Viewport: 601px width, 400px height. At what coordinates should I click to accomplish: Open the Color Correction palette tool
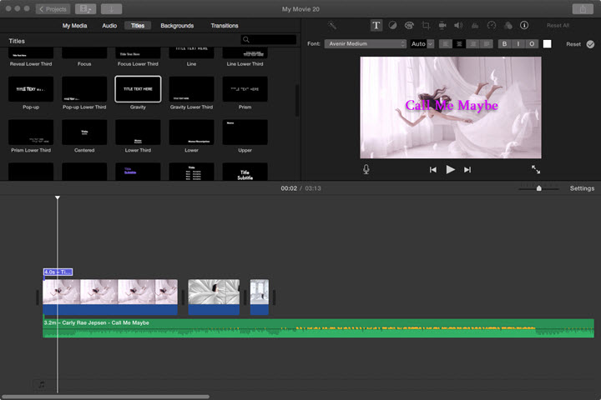click(409, 26)
